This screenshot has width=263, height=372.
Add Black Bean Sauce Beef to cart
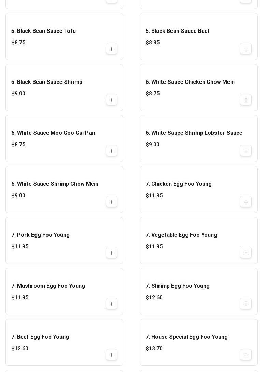coord(246,49)
